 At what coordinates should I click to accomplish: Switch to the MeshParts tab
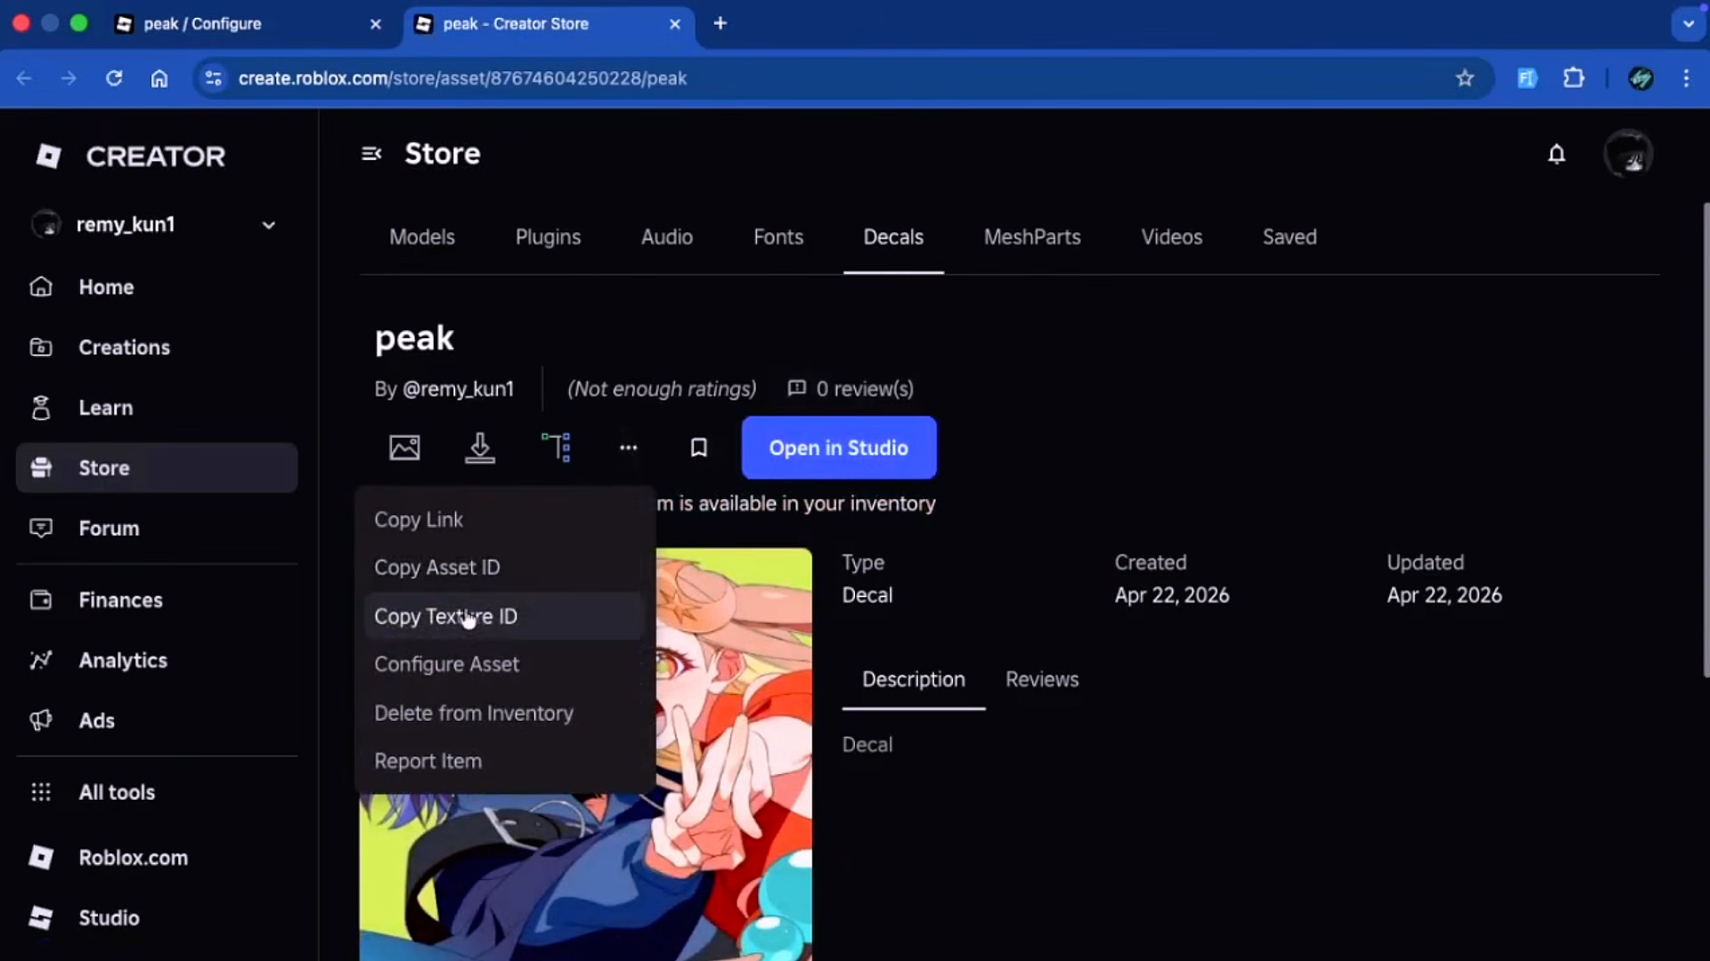pyautogui.click(x=1031, y=238)
